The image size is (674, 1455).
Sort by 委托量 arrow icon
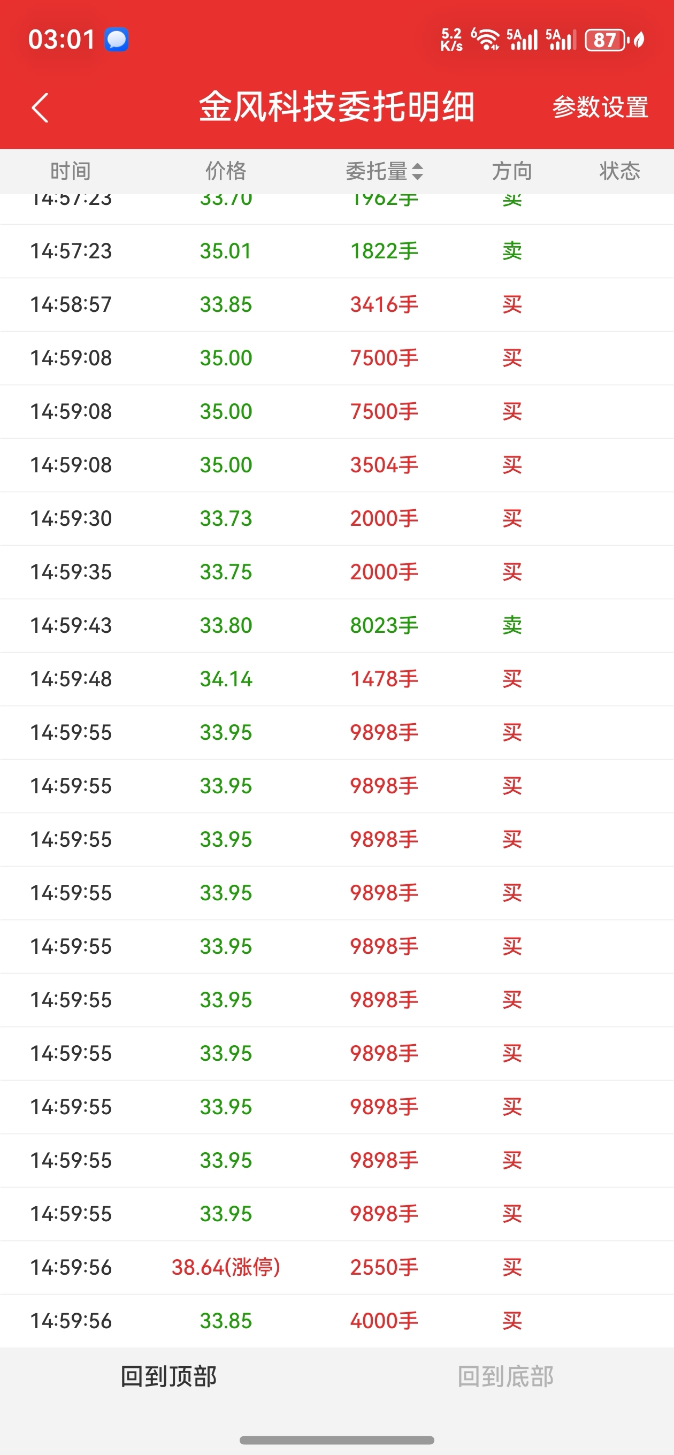tap(418, 171)
